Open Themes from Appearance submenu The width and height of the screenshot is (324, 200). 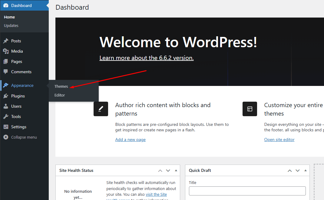[x=61, y=87]
